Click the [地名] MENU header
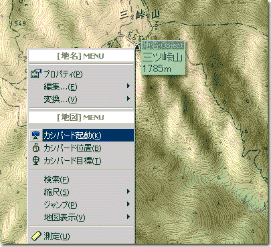The height and width of the screenshot is (247, 271). pyautogui.click(x=82, y=56)
